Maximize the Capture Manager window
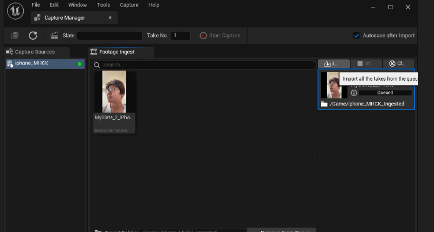The image size is (434, 232). click(x=391, y=7)
